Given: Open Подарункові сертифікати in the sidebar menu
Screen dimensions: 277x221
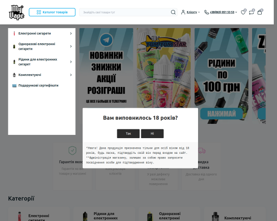Looking at the screenshot, I should pos(38,86).
